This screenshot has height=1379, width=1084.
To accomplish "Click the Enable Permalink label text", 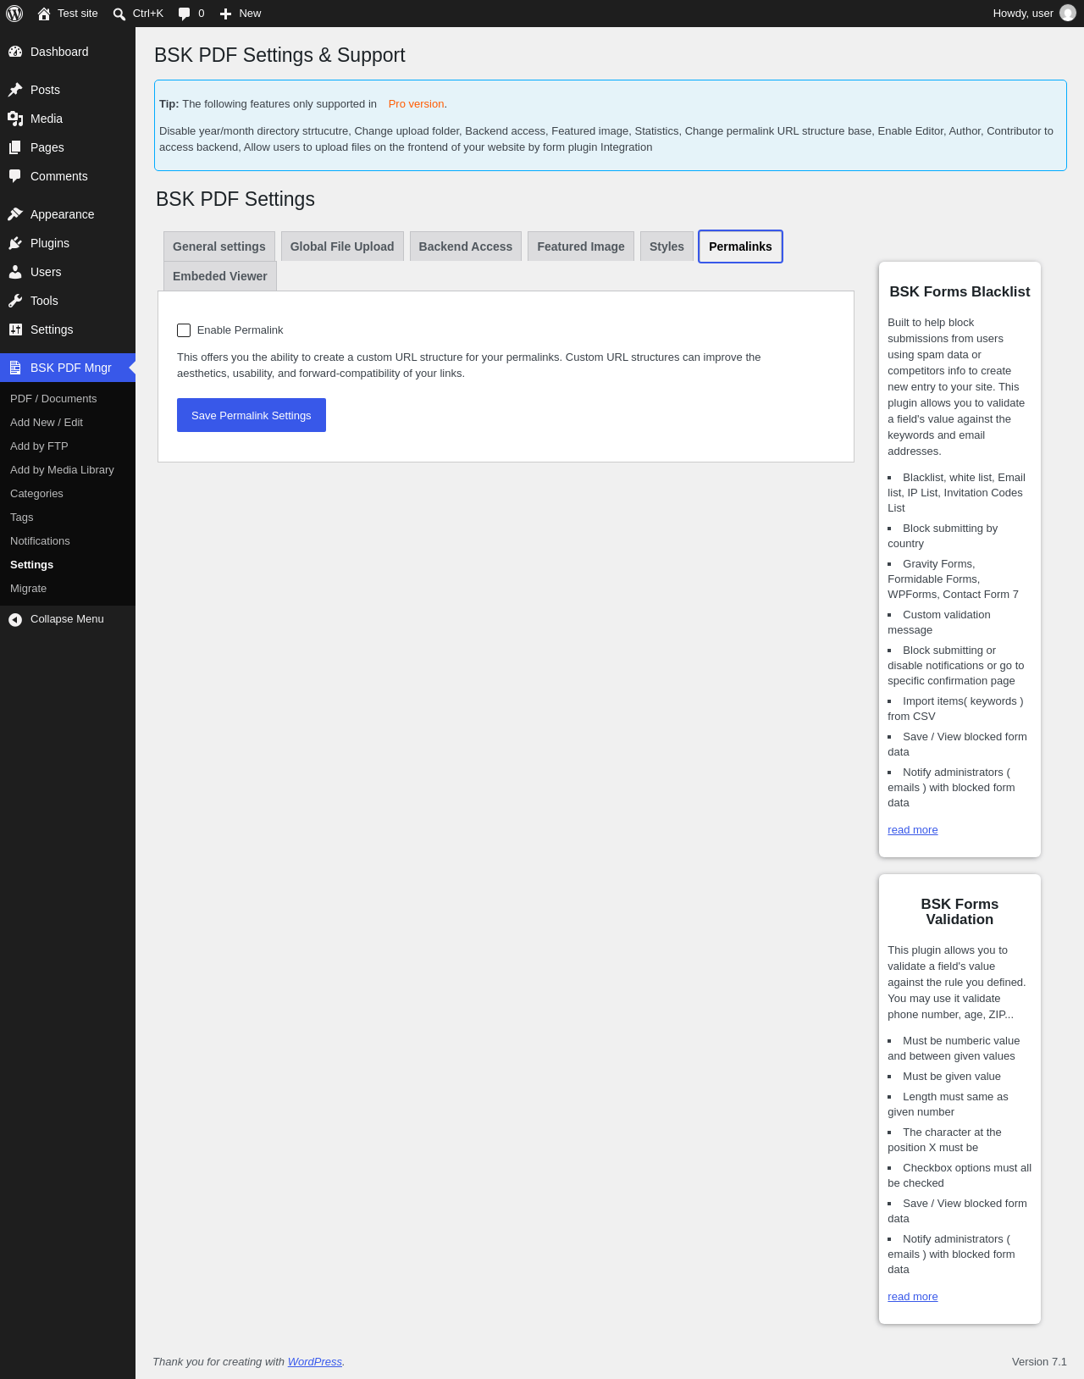I will (x=241, y=330).
